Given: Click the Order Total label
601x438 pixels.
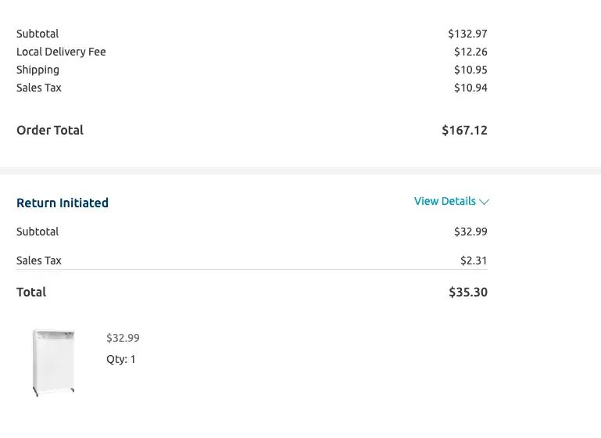Looking at the screenshot, I should pos(50,130).
